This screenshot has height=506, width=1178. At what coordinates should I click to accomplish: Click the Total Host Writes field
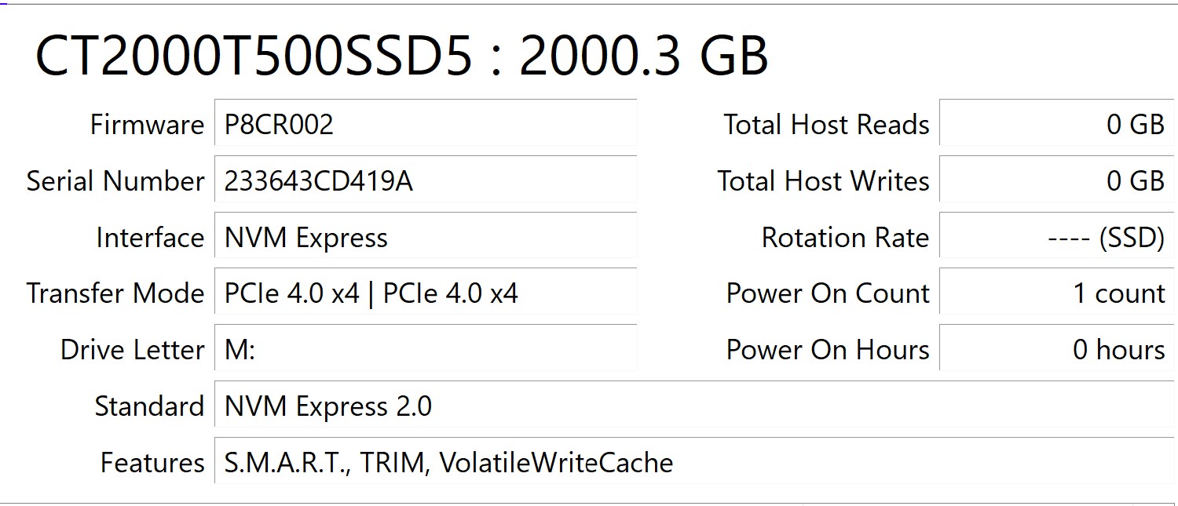click(x=1052, y=180)
